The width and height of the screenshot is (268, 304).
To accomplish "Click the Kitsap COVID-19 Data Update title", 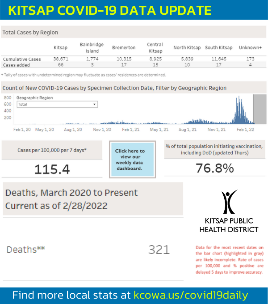I will tap(110, 10).
